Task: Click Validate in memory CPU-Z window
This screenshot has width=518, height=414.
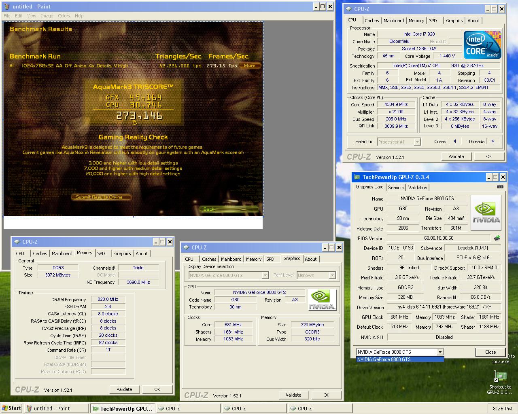Action: 124,389
